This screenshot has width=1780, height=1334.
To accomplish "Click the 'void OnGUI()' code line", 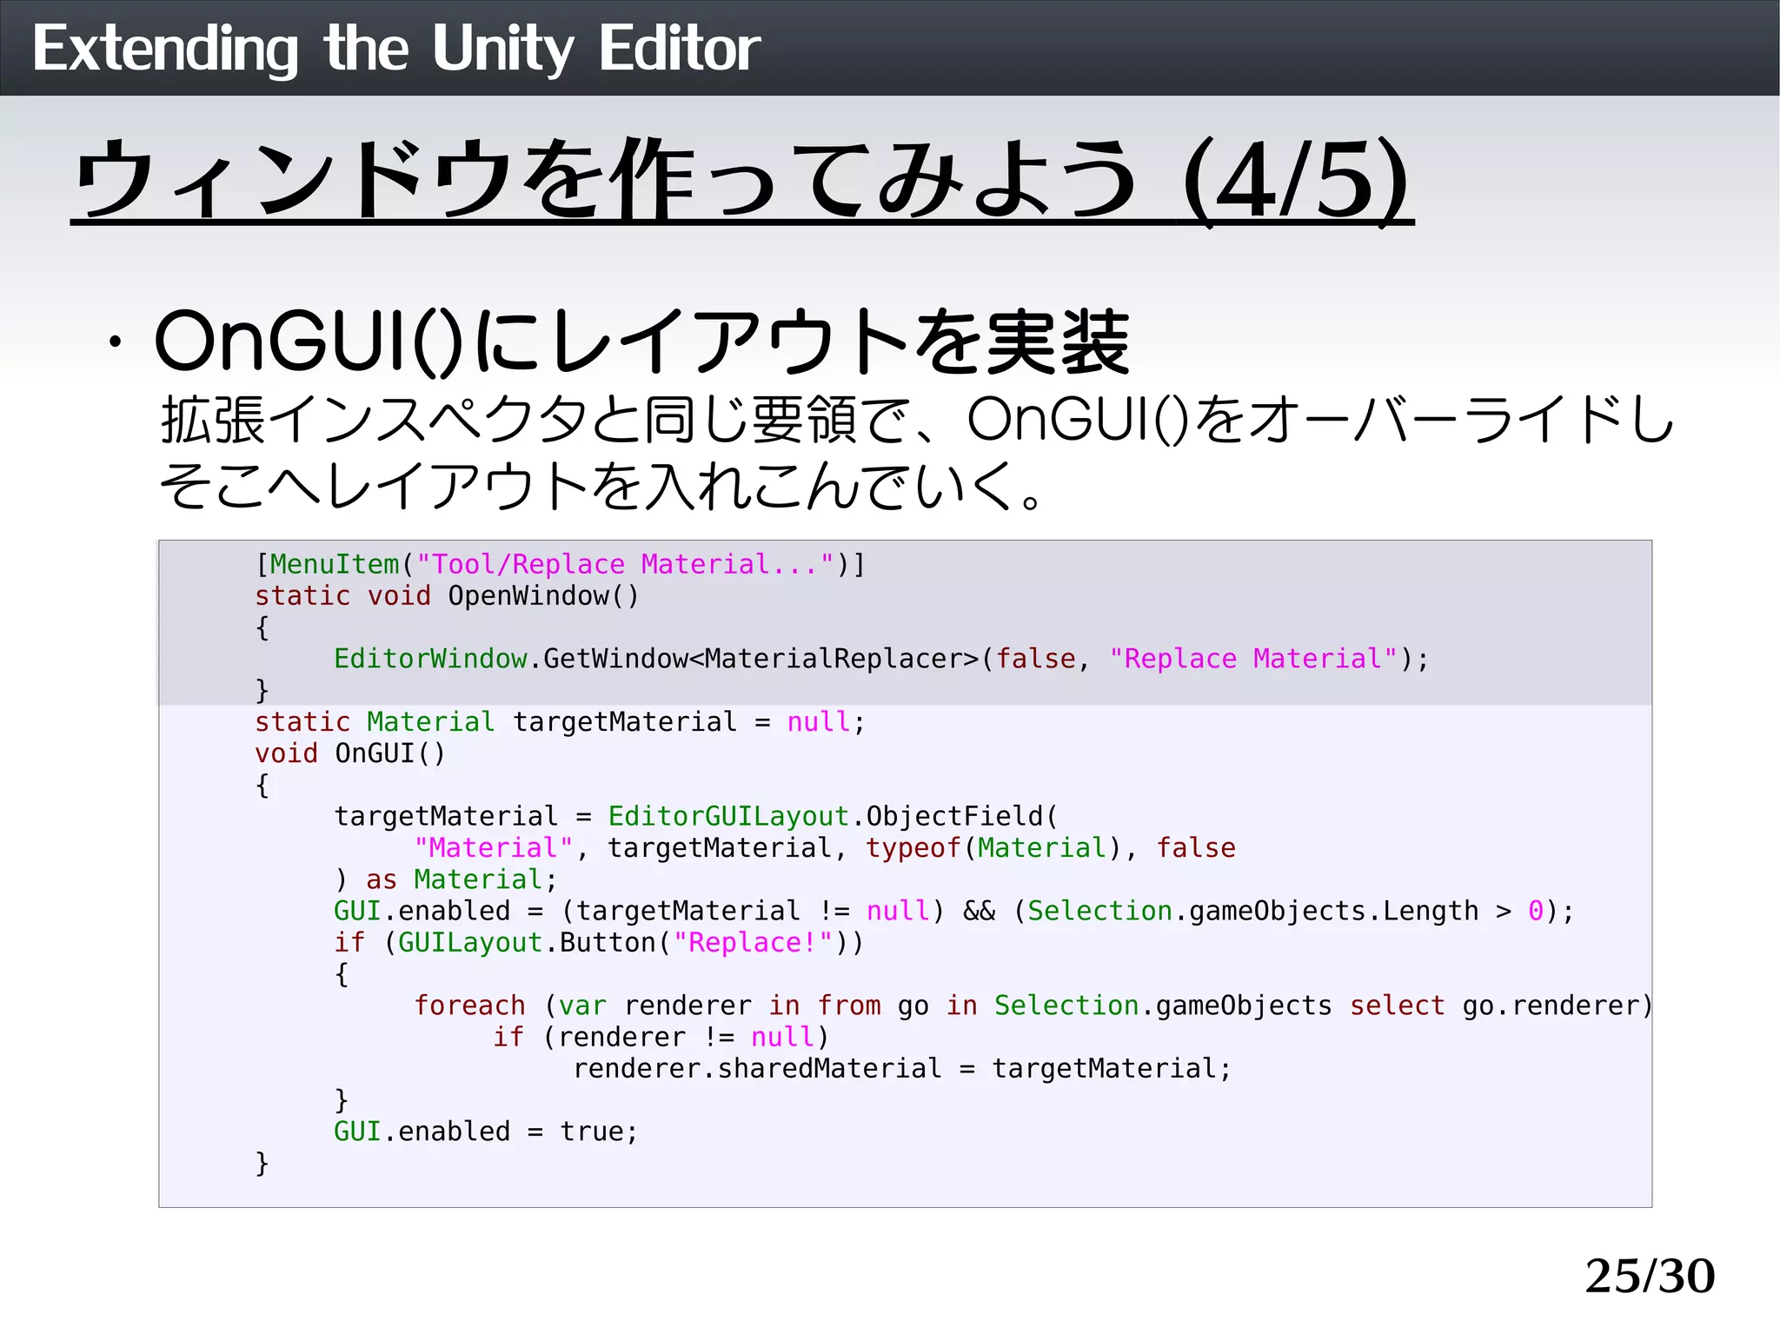I will coord(349,753).
